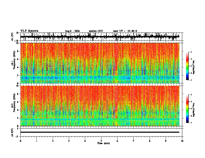The height and width of the screenshot is (158, 205).
Task: Click the 'ch.1(V)' waveform axis label
Action: (x=12, y=37)
